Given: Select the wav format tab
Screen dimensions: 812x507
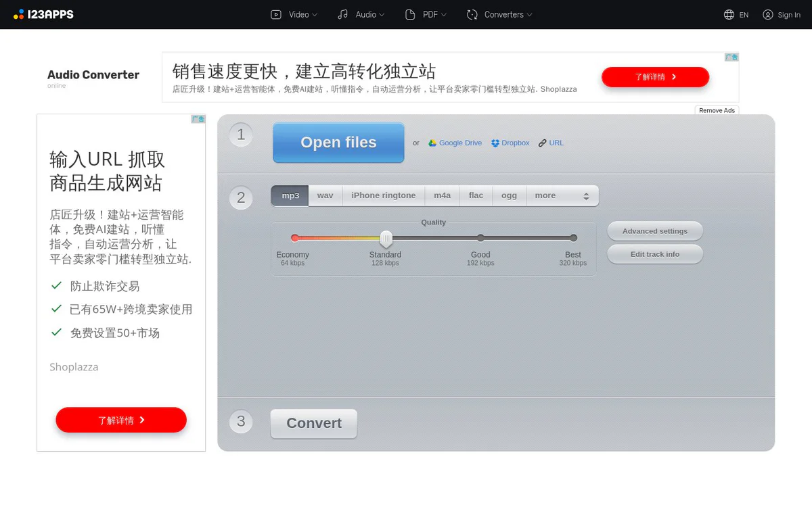Looking at the screenshot, I should (x=325, y=195).
